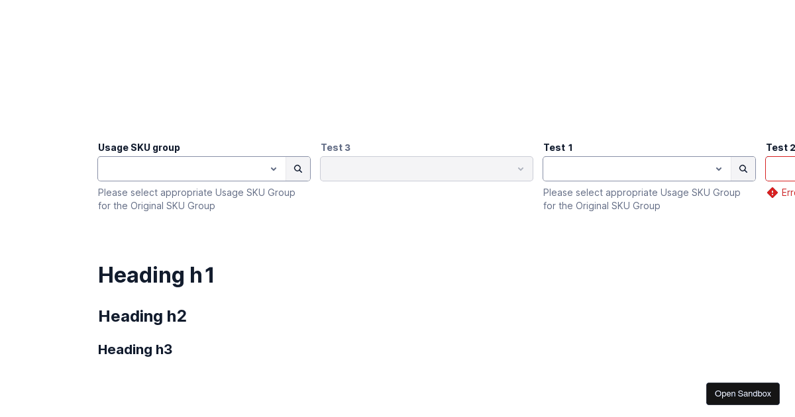Click the Open Sandbox button
This screenshot has height=417, width=795.
743,393
